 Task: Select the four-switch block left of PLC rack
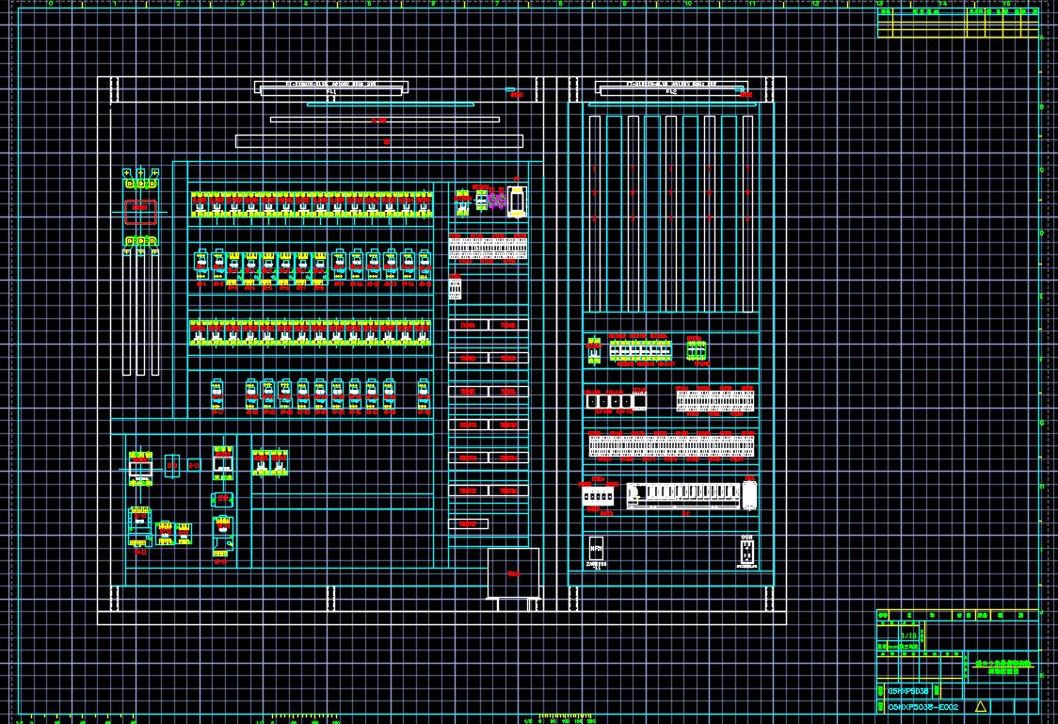[598, 494]
